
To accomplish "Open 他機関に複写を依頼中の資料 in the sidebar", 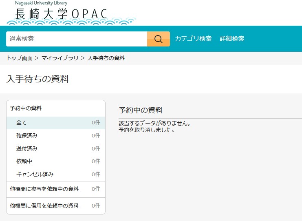I will (44, 189).
